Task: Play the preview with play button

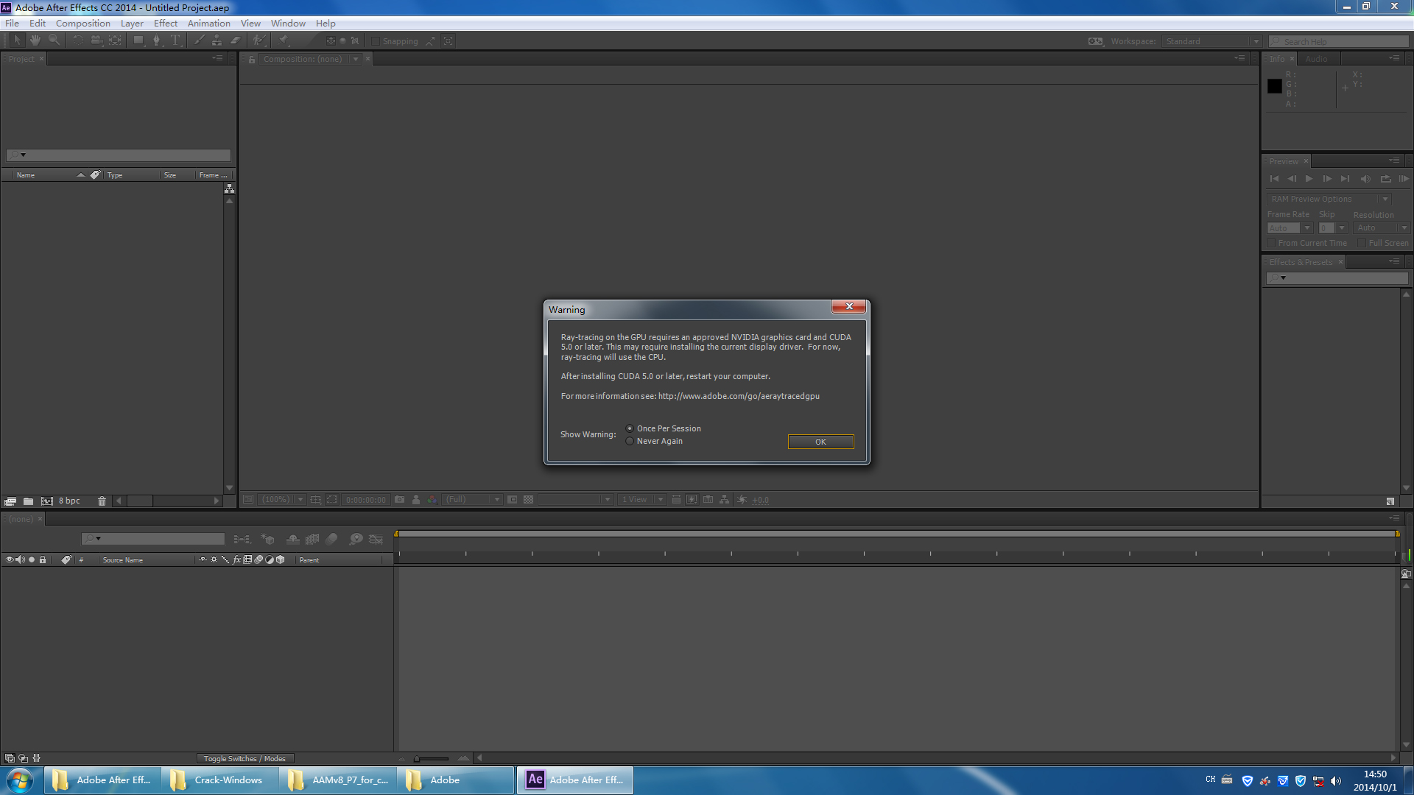Action: tap(1309, 179)
